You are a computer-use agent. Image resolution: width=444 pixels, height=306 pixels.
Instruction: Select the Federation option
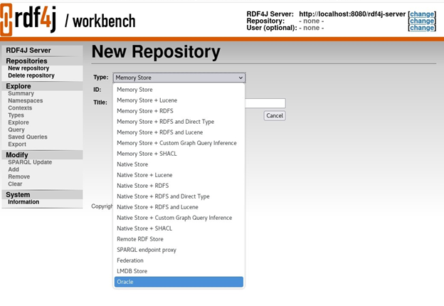(x=179, y=260)
